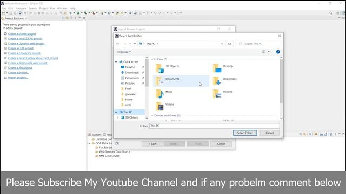Click the wizard help question icon
The height and width of the screenshot is (194, 346).
[x=117, y=144]
